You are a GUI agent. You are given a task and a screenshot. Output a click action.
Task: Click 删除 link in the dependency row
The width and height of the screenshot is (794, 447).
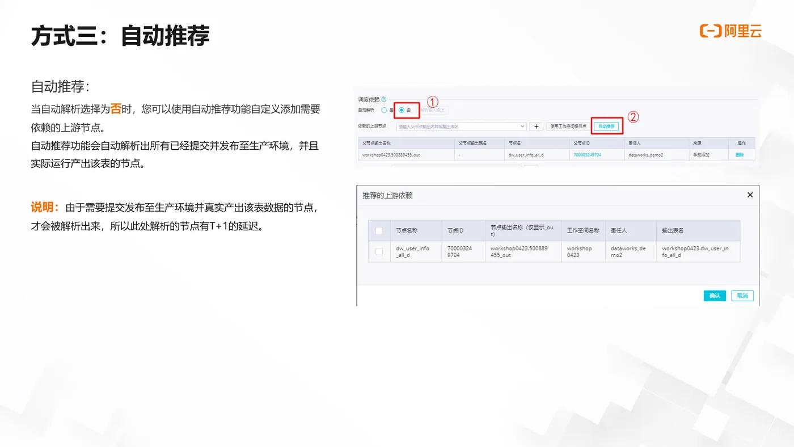[740, 154]
